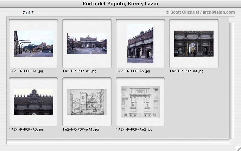Click the window resize grip corner
241x151 pixels.
[x=239, y=149]
